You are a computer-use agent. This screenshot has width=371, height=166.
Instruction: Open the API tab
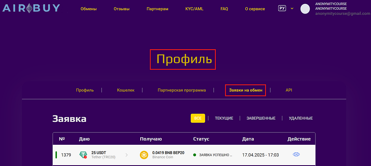click(x=289, y=90)
